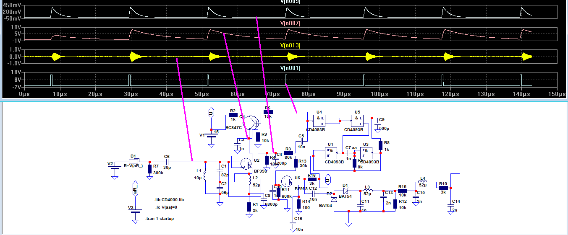Click the .ic V(aa)=0 directive
The image size is (568, 235).
click(166, 207)
